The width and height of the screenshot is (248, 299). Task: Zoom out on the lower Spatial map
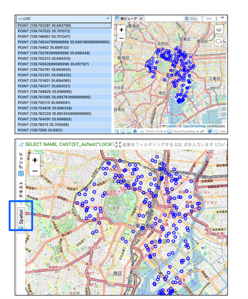tap(35, 171)
